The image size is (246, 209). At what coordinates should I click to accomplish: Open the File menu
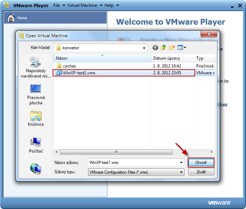tap(59, 5)
